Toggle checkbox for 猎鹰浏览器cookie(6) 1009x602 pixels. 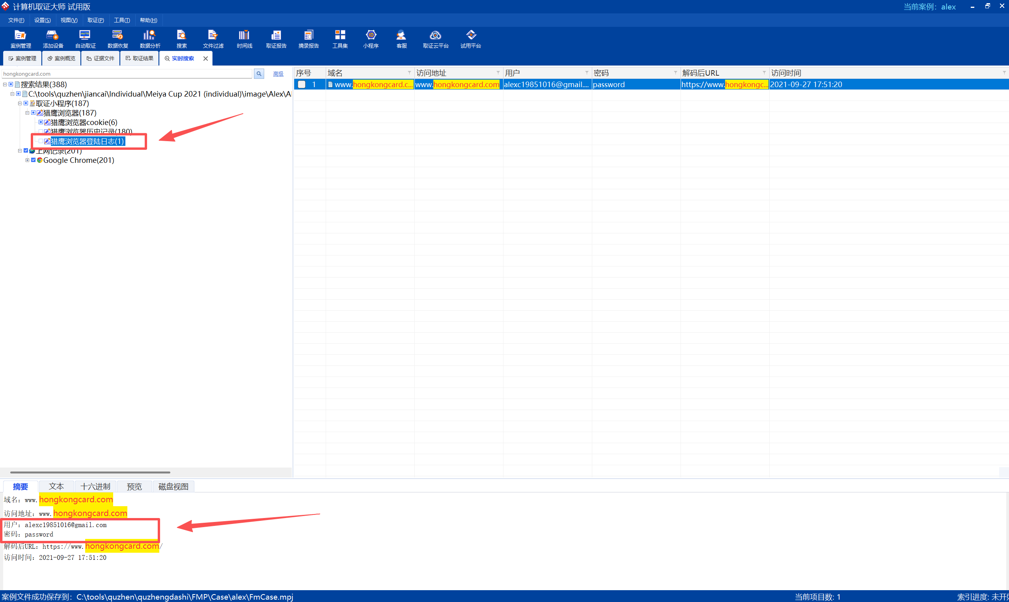tap(41, 122)
